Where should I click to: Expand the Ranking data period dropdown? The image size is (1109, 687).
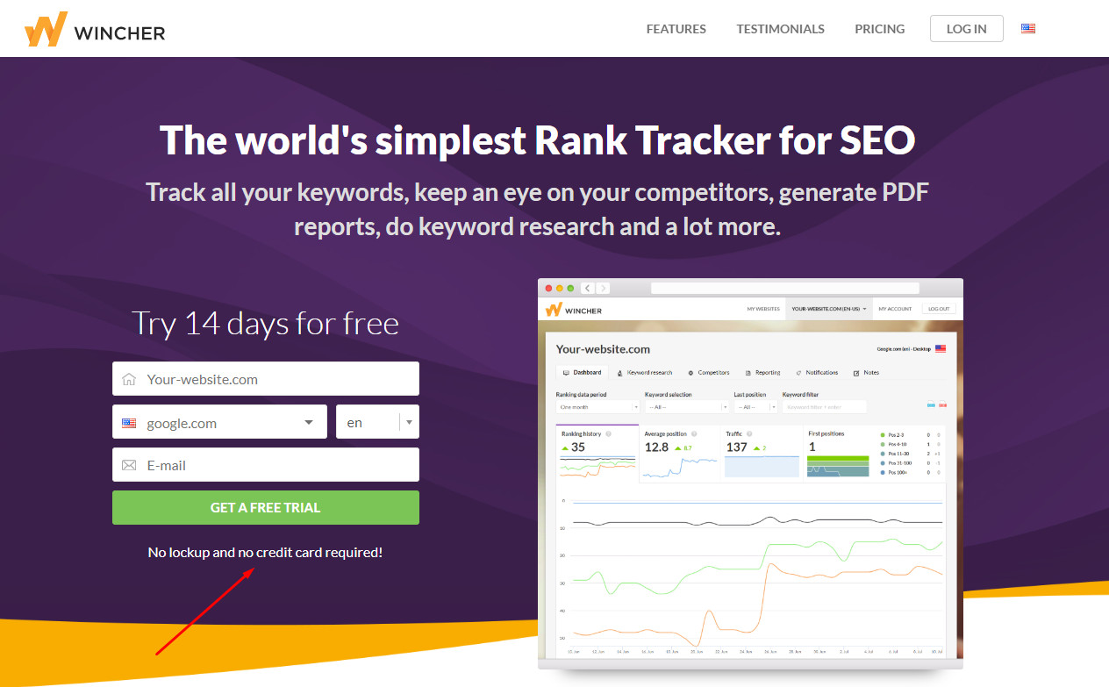(x=597, y=407)
